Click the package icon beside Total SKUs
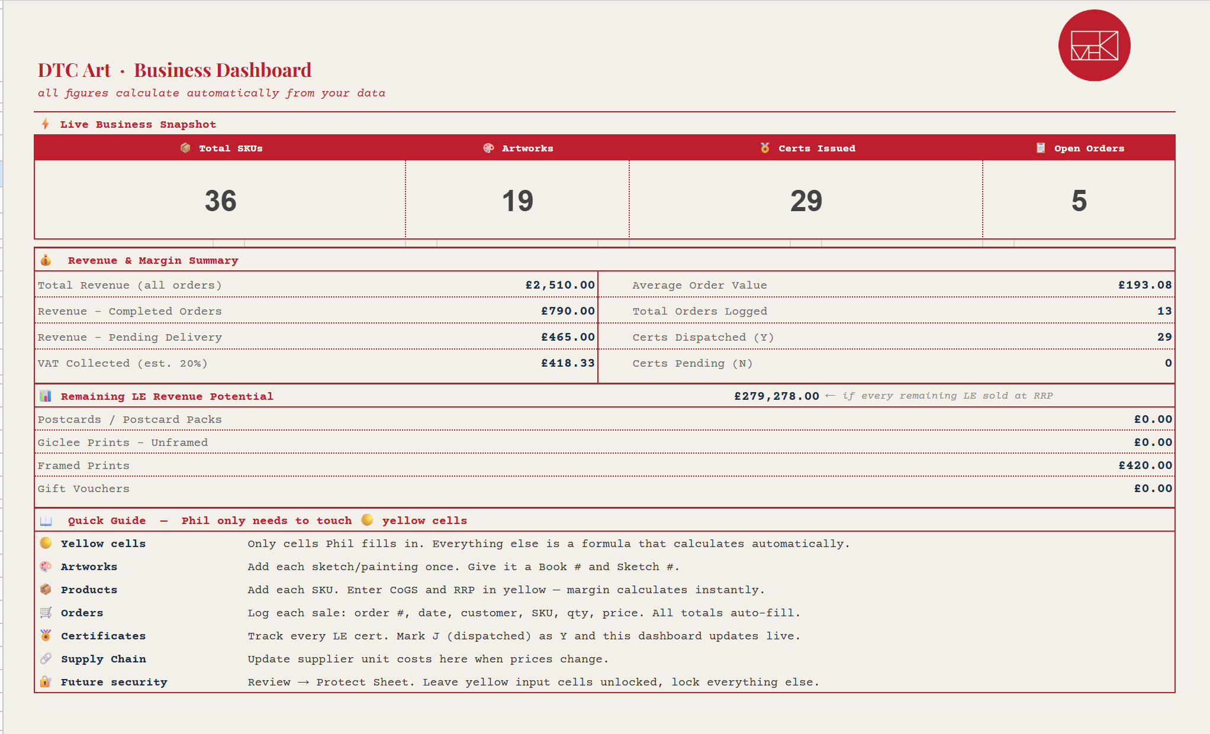The image size is (1210, 734). pos(184,148)
